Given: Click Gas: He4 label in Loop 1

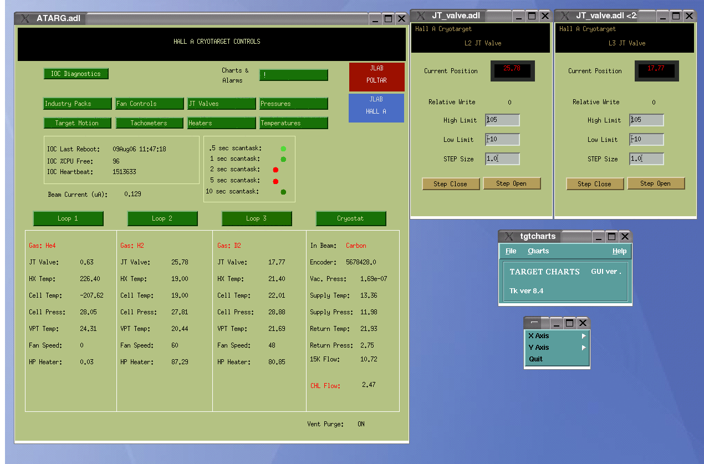Looking at the screenshot, I should [x=43, y=246].
